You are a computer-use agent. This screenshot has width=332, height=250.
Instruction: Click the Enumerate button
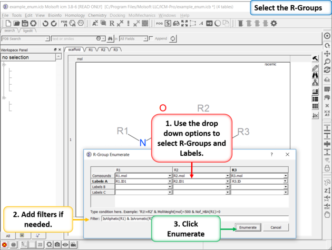pos(248,227)
